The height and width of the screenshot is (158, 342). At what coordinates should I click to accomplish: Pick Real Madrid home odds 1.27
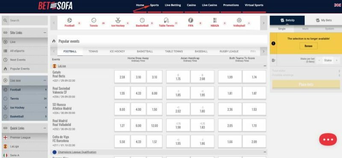[122, 125]
